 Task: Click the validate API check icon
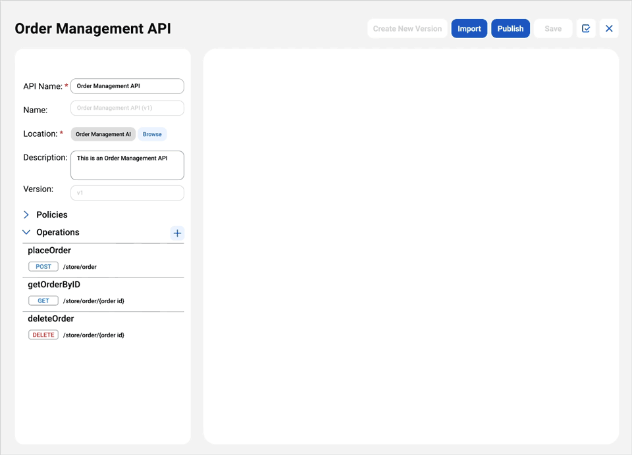[x=586, y=28]
